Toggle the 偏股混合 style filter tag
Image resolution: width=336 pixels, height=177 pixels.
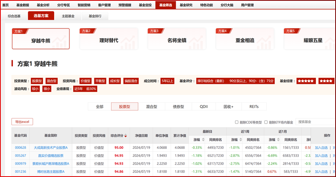pos(131,81)
